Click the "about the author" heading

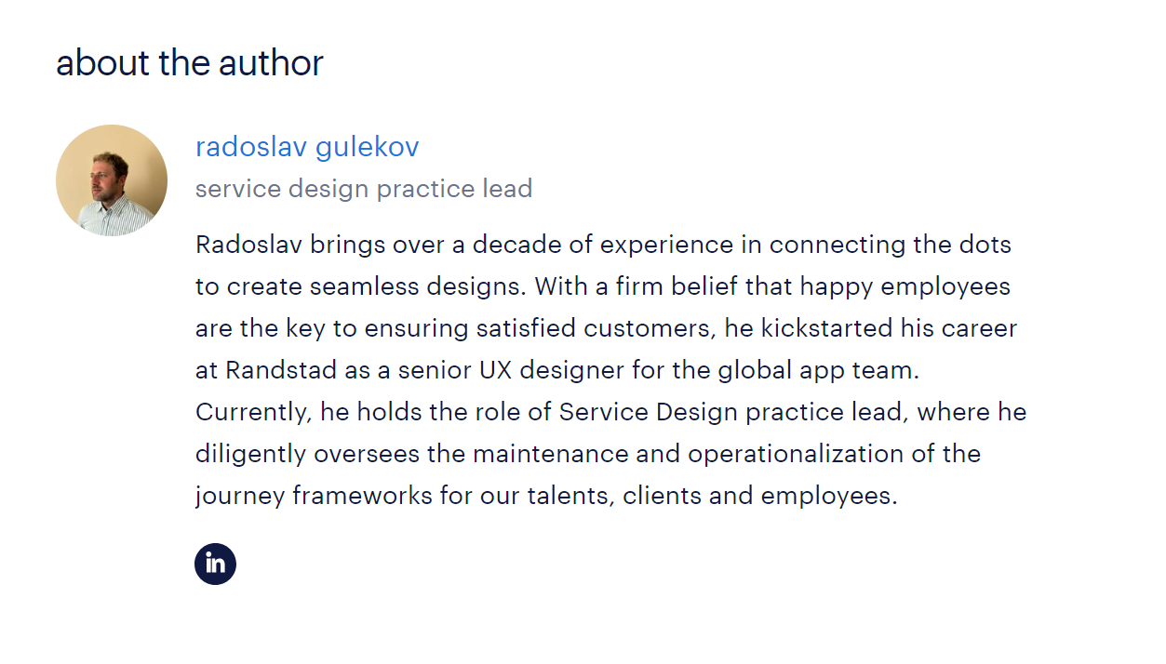tap(190, 63)
